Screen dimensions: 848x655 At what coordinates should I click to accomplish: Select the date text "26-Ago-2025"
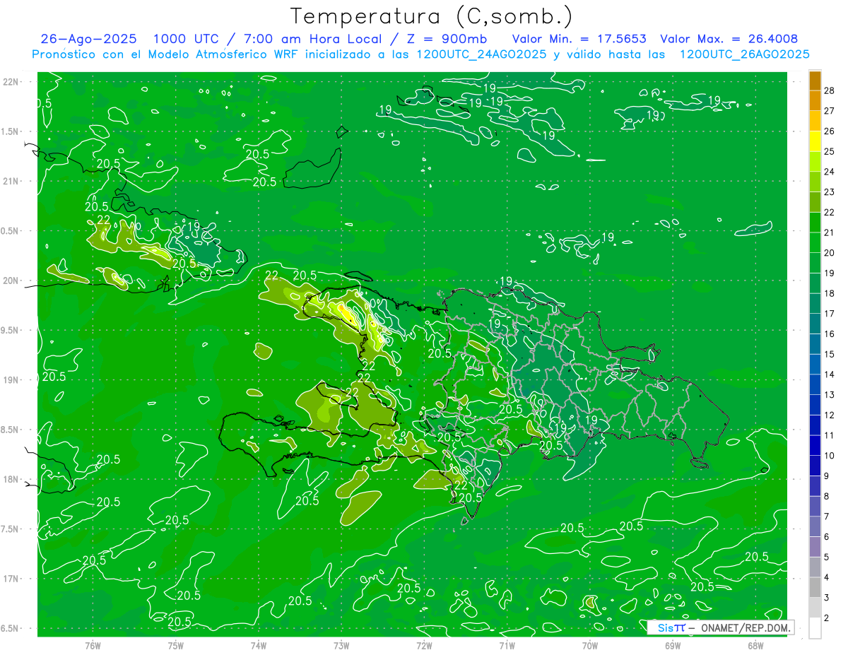(89, 39)
